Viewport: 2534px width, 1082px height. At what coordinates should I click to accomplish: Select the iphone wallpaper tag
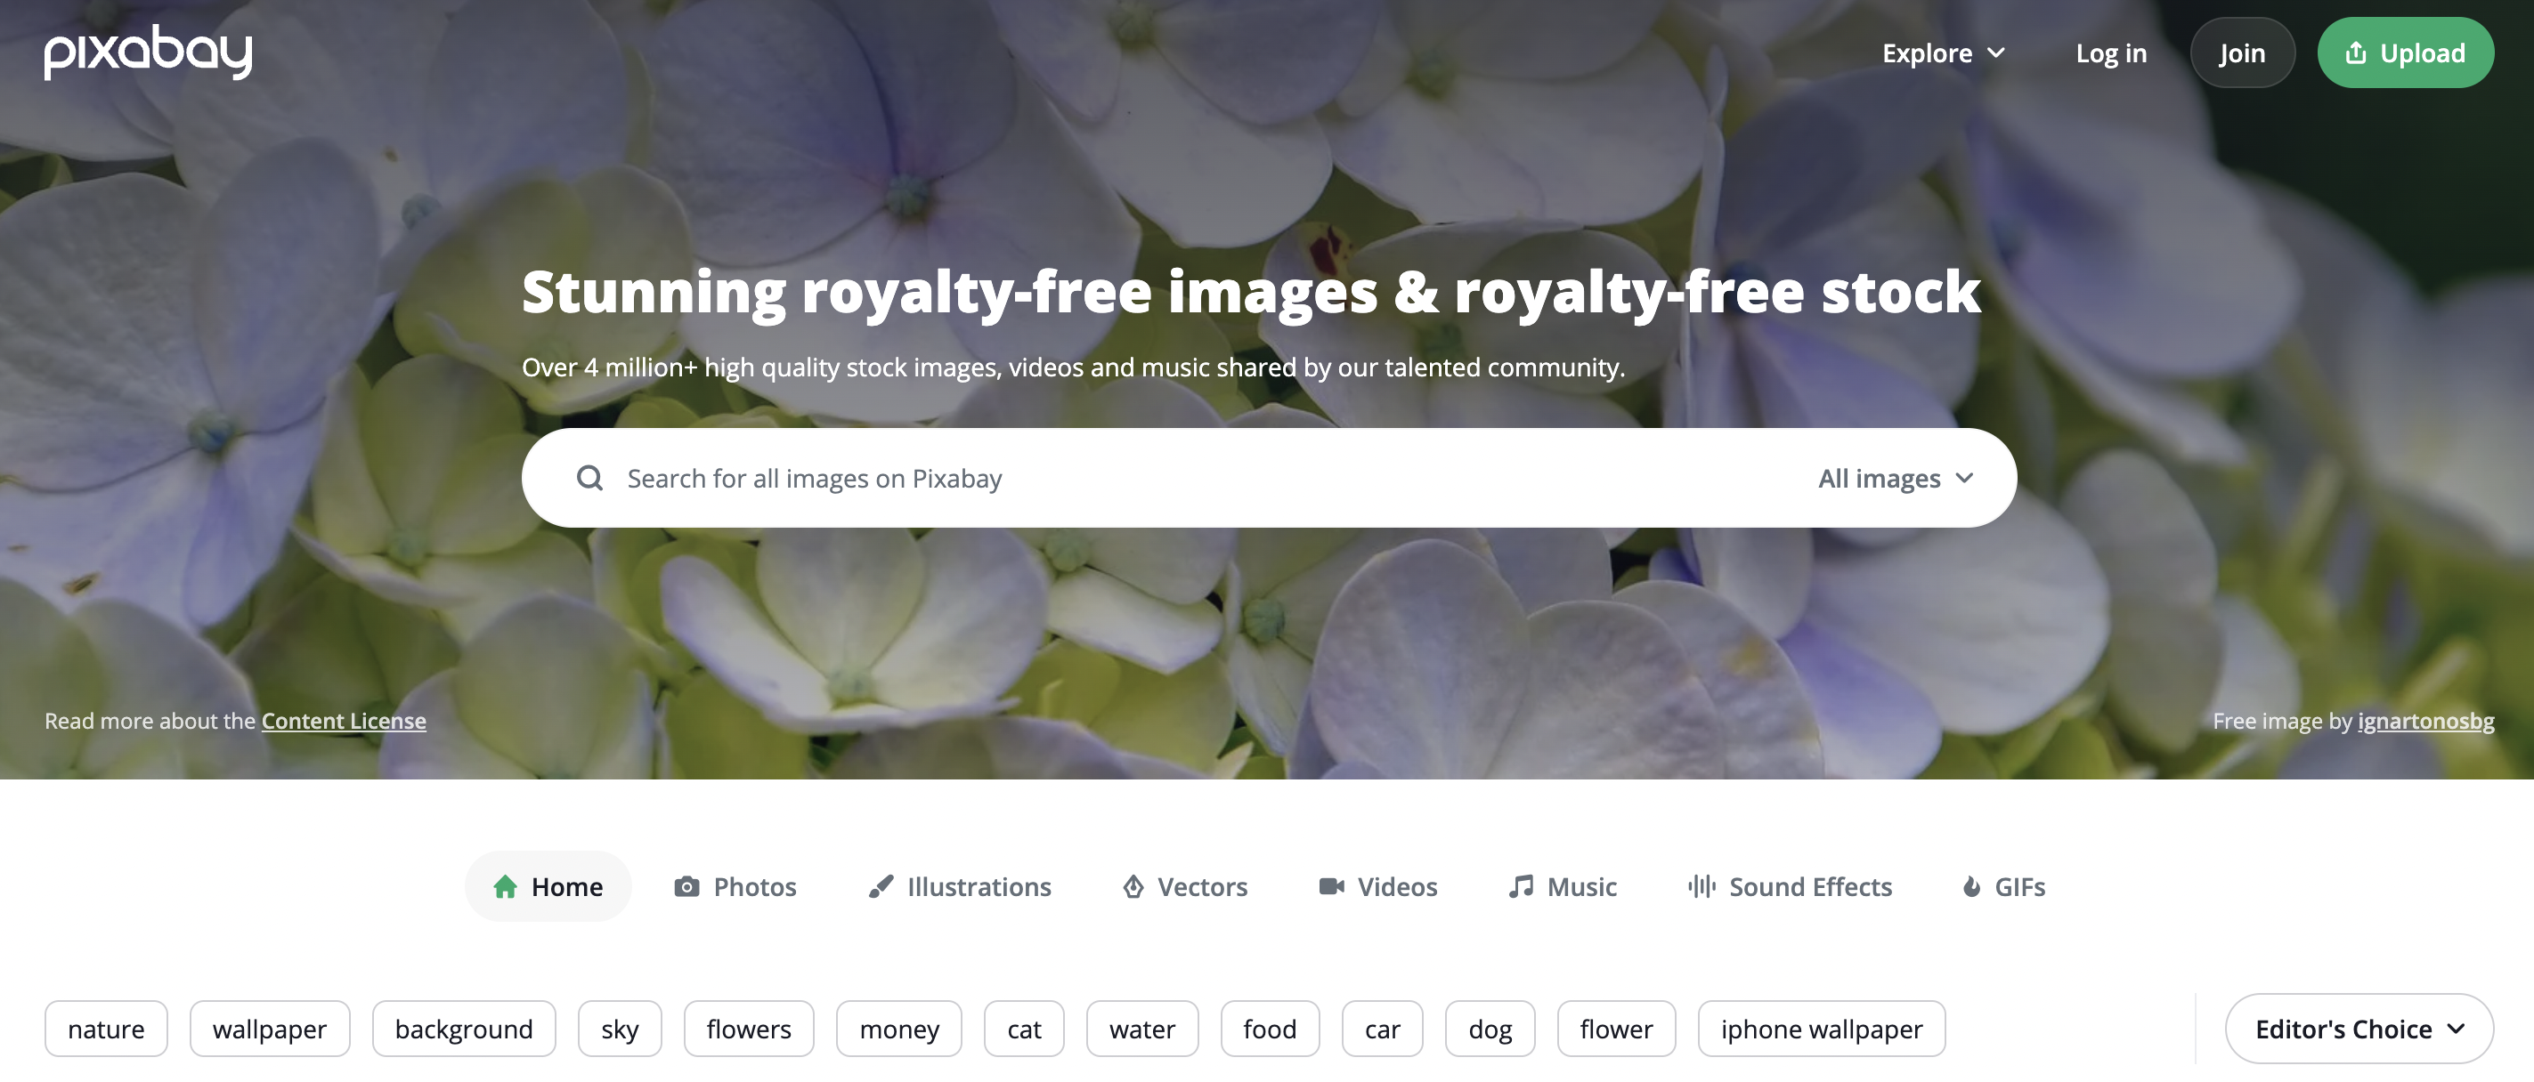coord(1821,1029)
